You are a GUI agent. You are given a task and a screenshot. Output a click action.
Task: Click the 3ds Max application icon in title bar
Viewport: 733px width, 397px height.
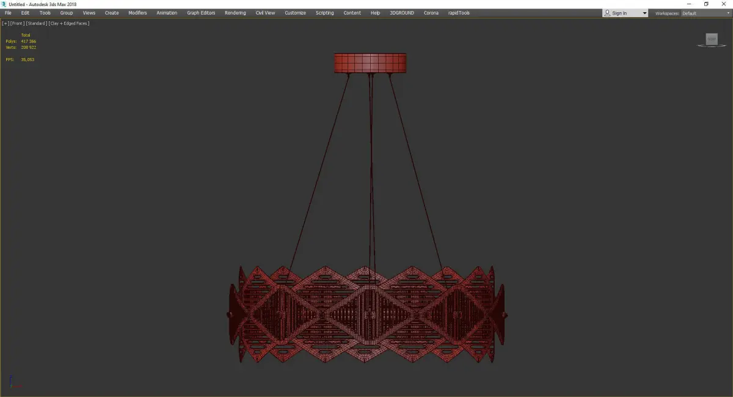tap(4, 4)
